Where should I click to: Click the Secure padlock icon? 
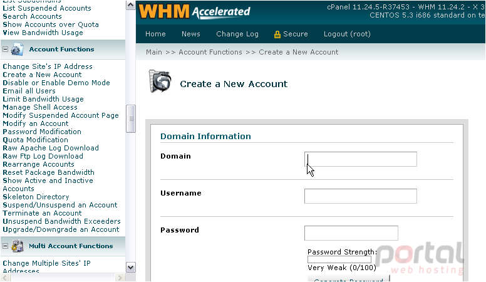[277, 34]
